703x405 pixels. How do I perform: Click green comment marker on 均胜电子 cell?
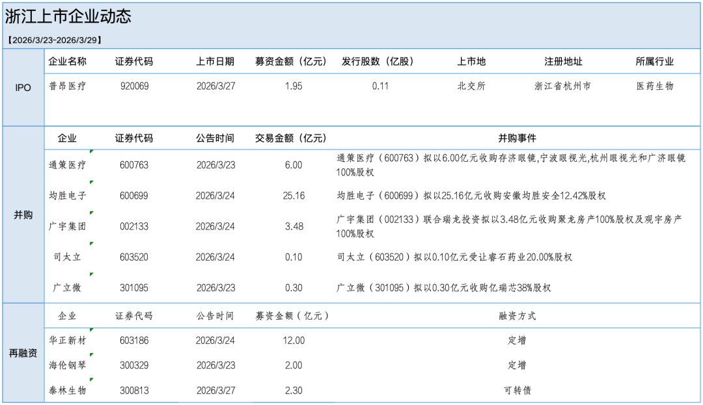(x=92, y=182)
